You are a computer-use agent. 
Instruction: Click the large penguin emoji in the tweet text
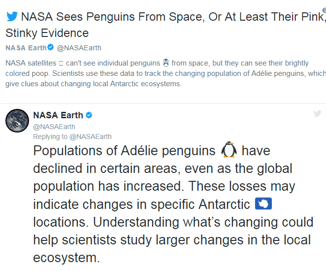[x=229, y=150]
